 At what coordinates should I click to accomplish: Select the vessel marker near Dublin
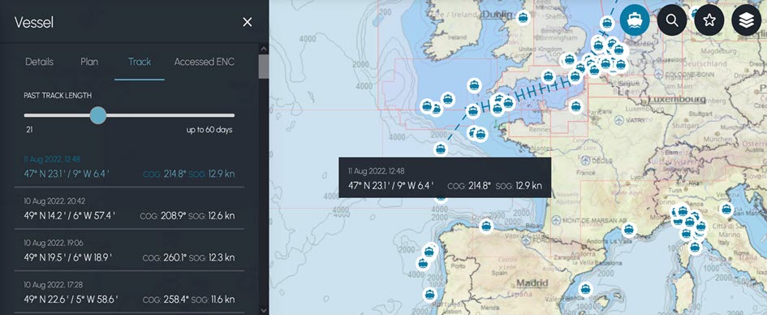point(524,18)
